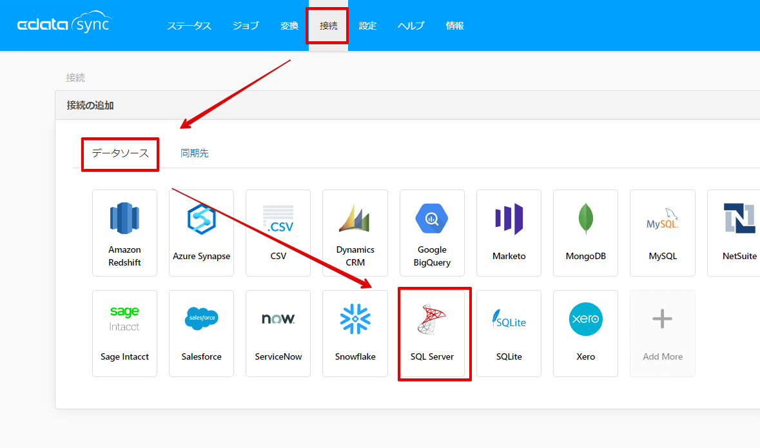This screenshot has width=760, height=448.
Task: Select the NetSuite connector tile
Action: (x=734, y=233)
